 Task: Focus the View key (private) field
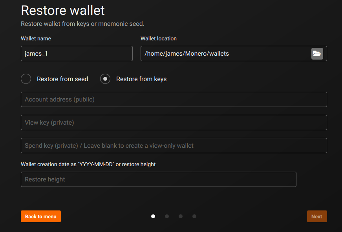pyautogui.click(x=174, y=123)
